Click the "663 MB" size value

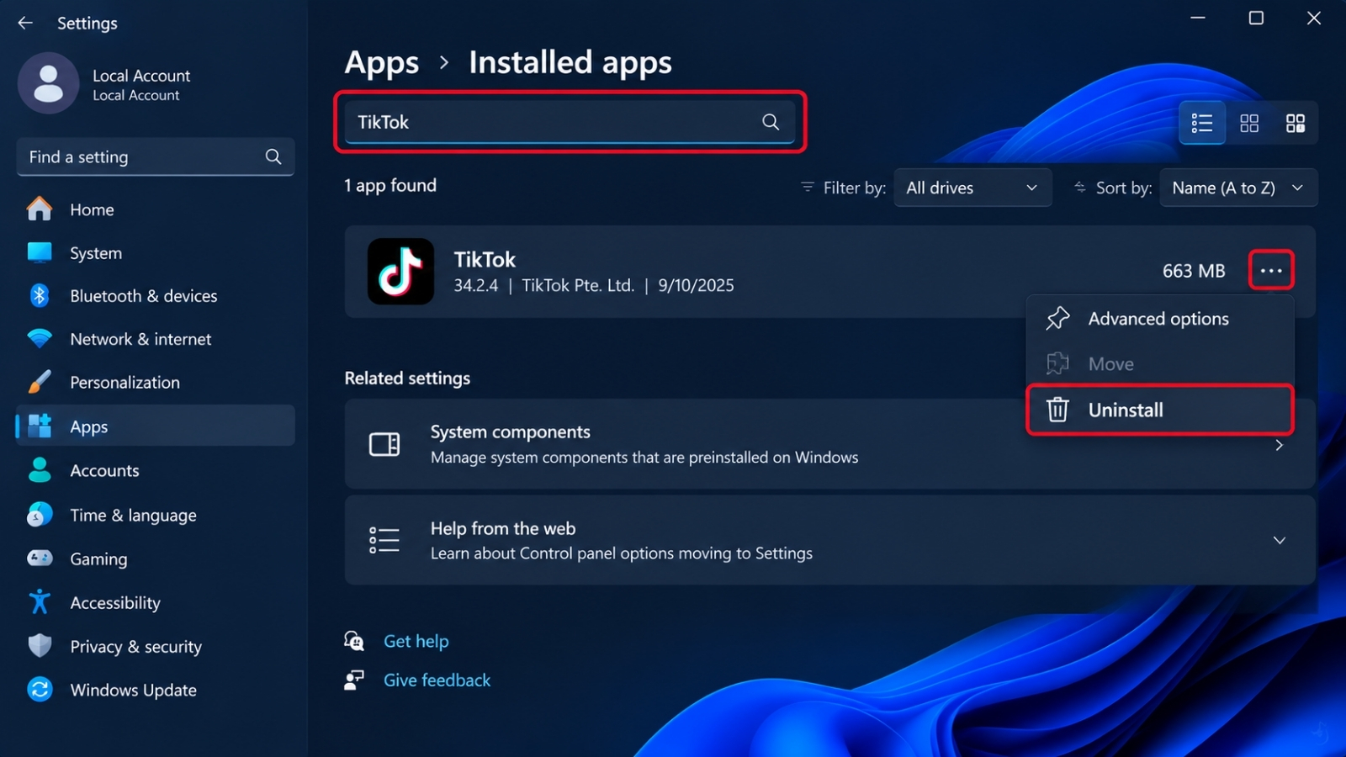1194,271
